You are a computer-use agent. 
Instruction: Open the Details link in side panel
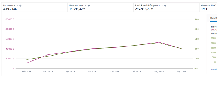tap(214, 69)
